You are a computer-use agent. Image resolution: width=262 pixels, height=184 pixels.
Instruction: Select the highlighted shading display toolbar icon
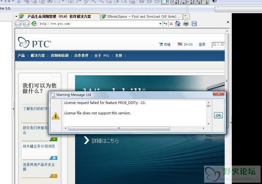[x=165, y=1]
